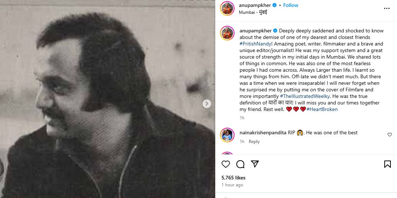Screen dimensions: 397x198
Task: Like the post with the heart icon
Action: pyautogui.click(x=226, y=164)
